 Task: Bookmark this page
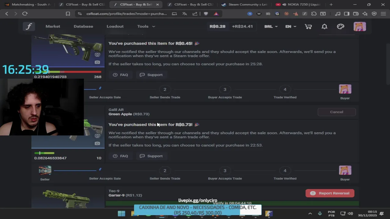tap(68, 14)
